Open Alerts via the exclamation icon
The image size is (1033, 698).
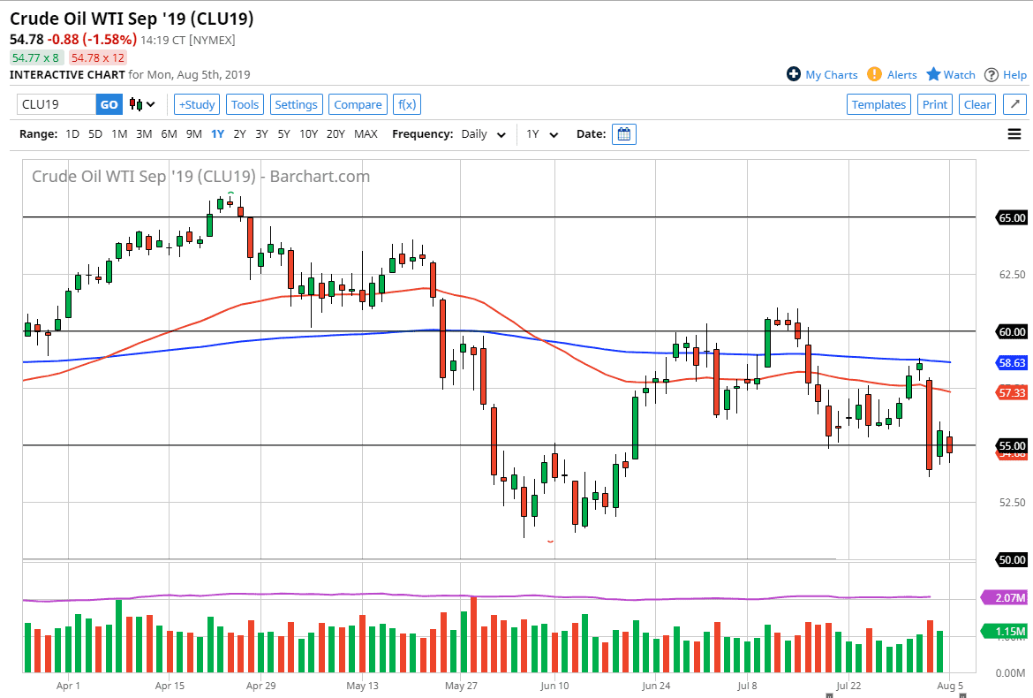(x=874, y=75)
